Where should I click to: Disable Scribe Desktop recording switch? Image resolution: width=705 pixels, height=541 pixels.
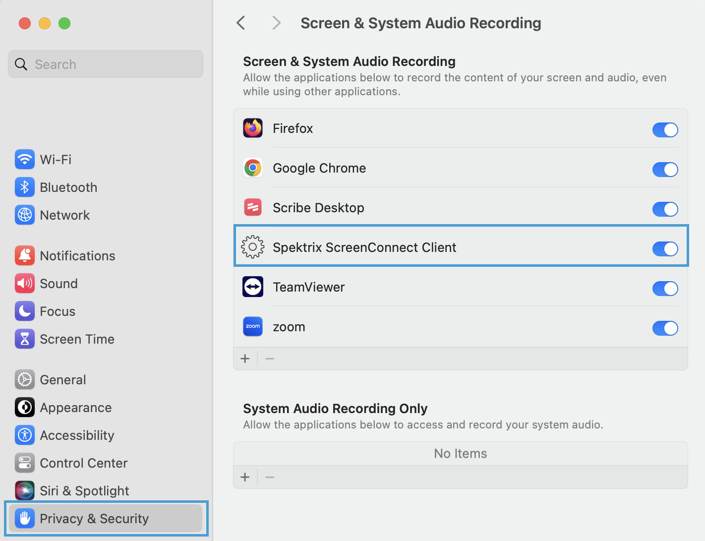point(665,209)
